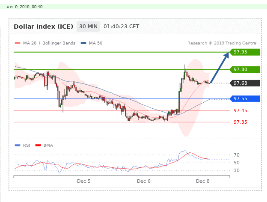
Task: Click the RSI 70 axis label
Action: coord(237,155)
